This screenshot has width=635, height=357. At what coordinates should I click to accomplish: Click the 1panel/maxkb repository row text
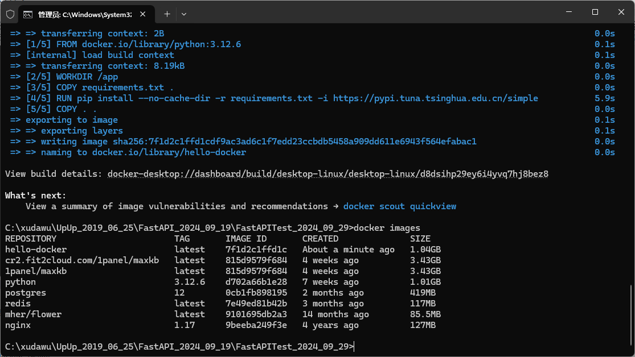click(36, 271)
